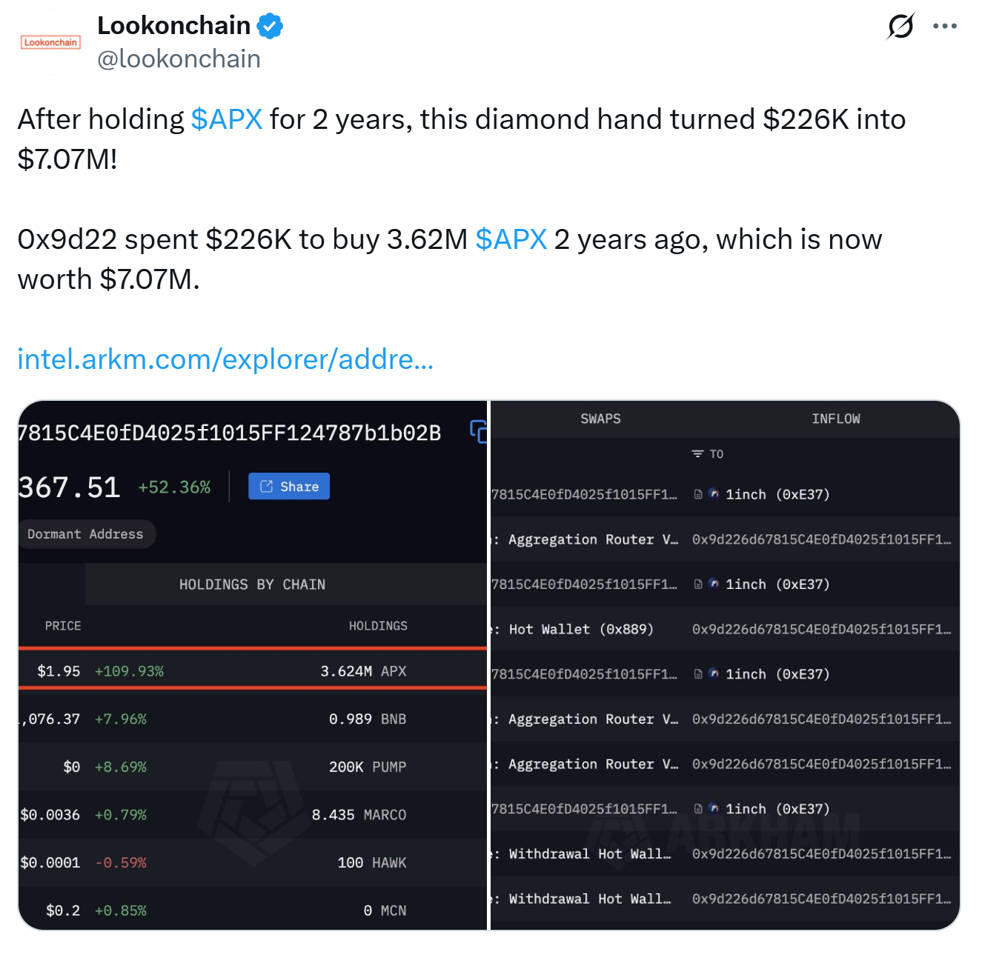Open the Lookonchain profile avatar
982x955 pixels.
[x=50, y=43]
